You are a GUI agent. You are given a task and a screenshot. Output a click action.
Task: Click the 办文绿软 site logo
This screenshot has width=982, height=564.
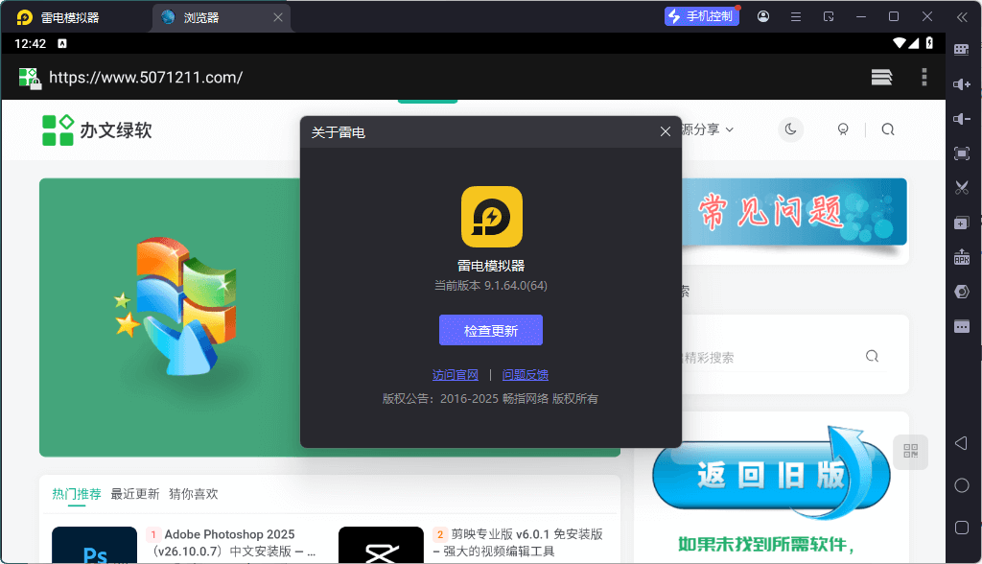click(x=97, y=130)
